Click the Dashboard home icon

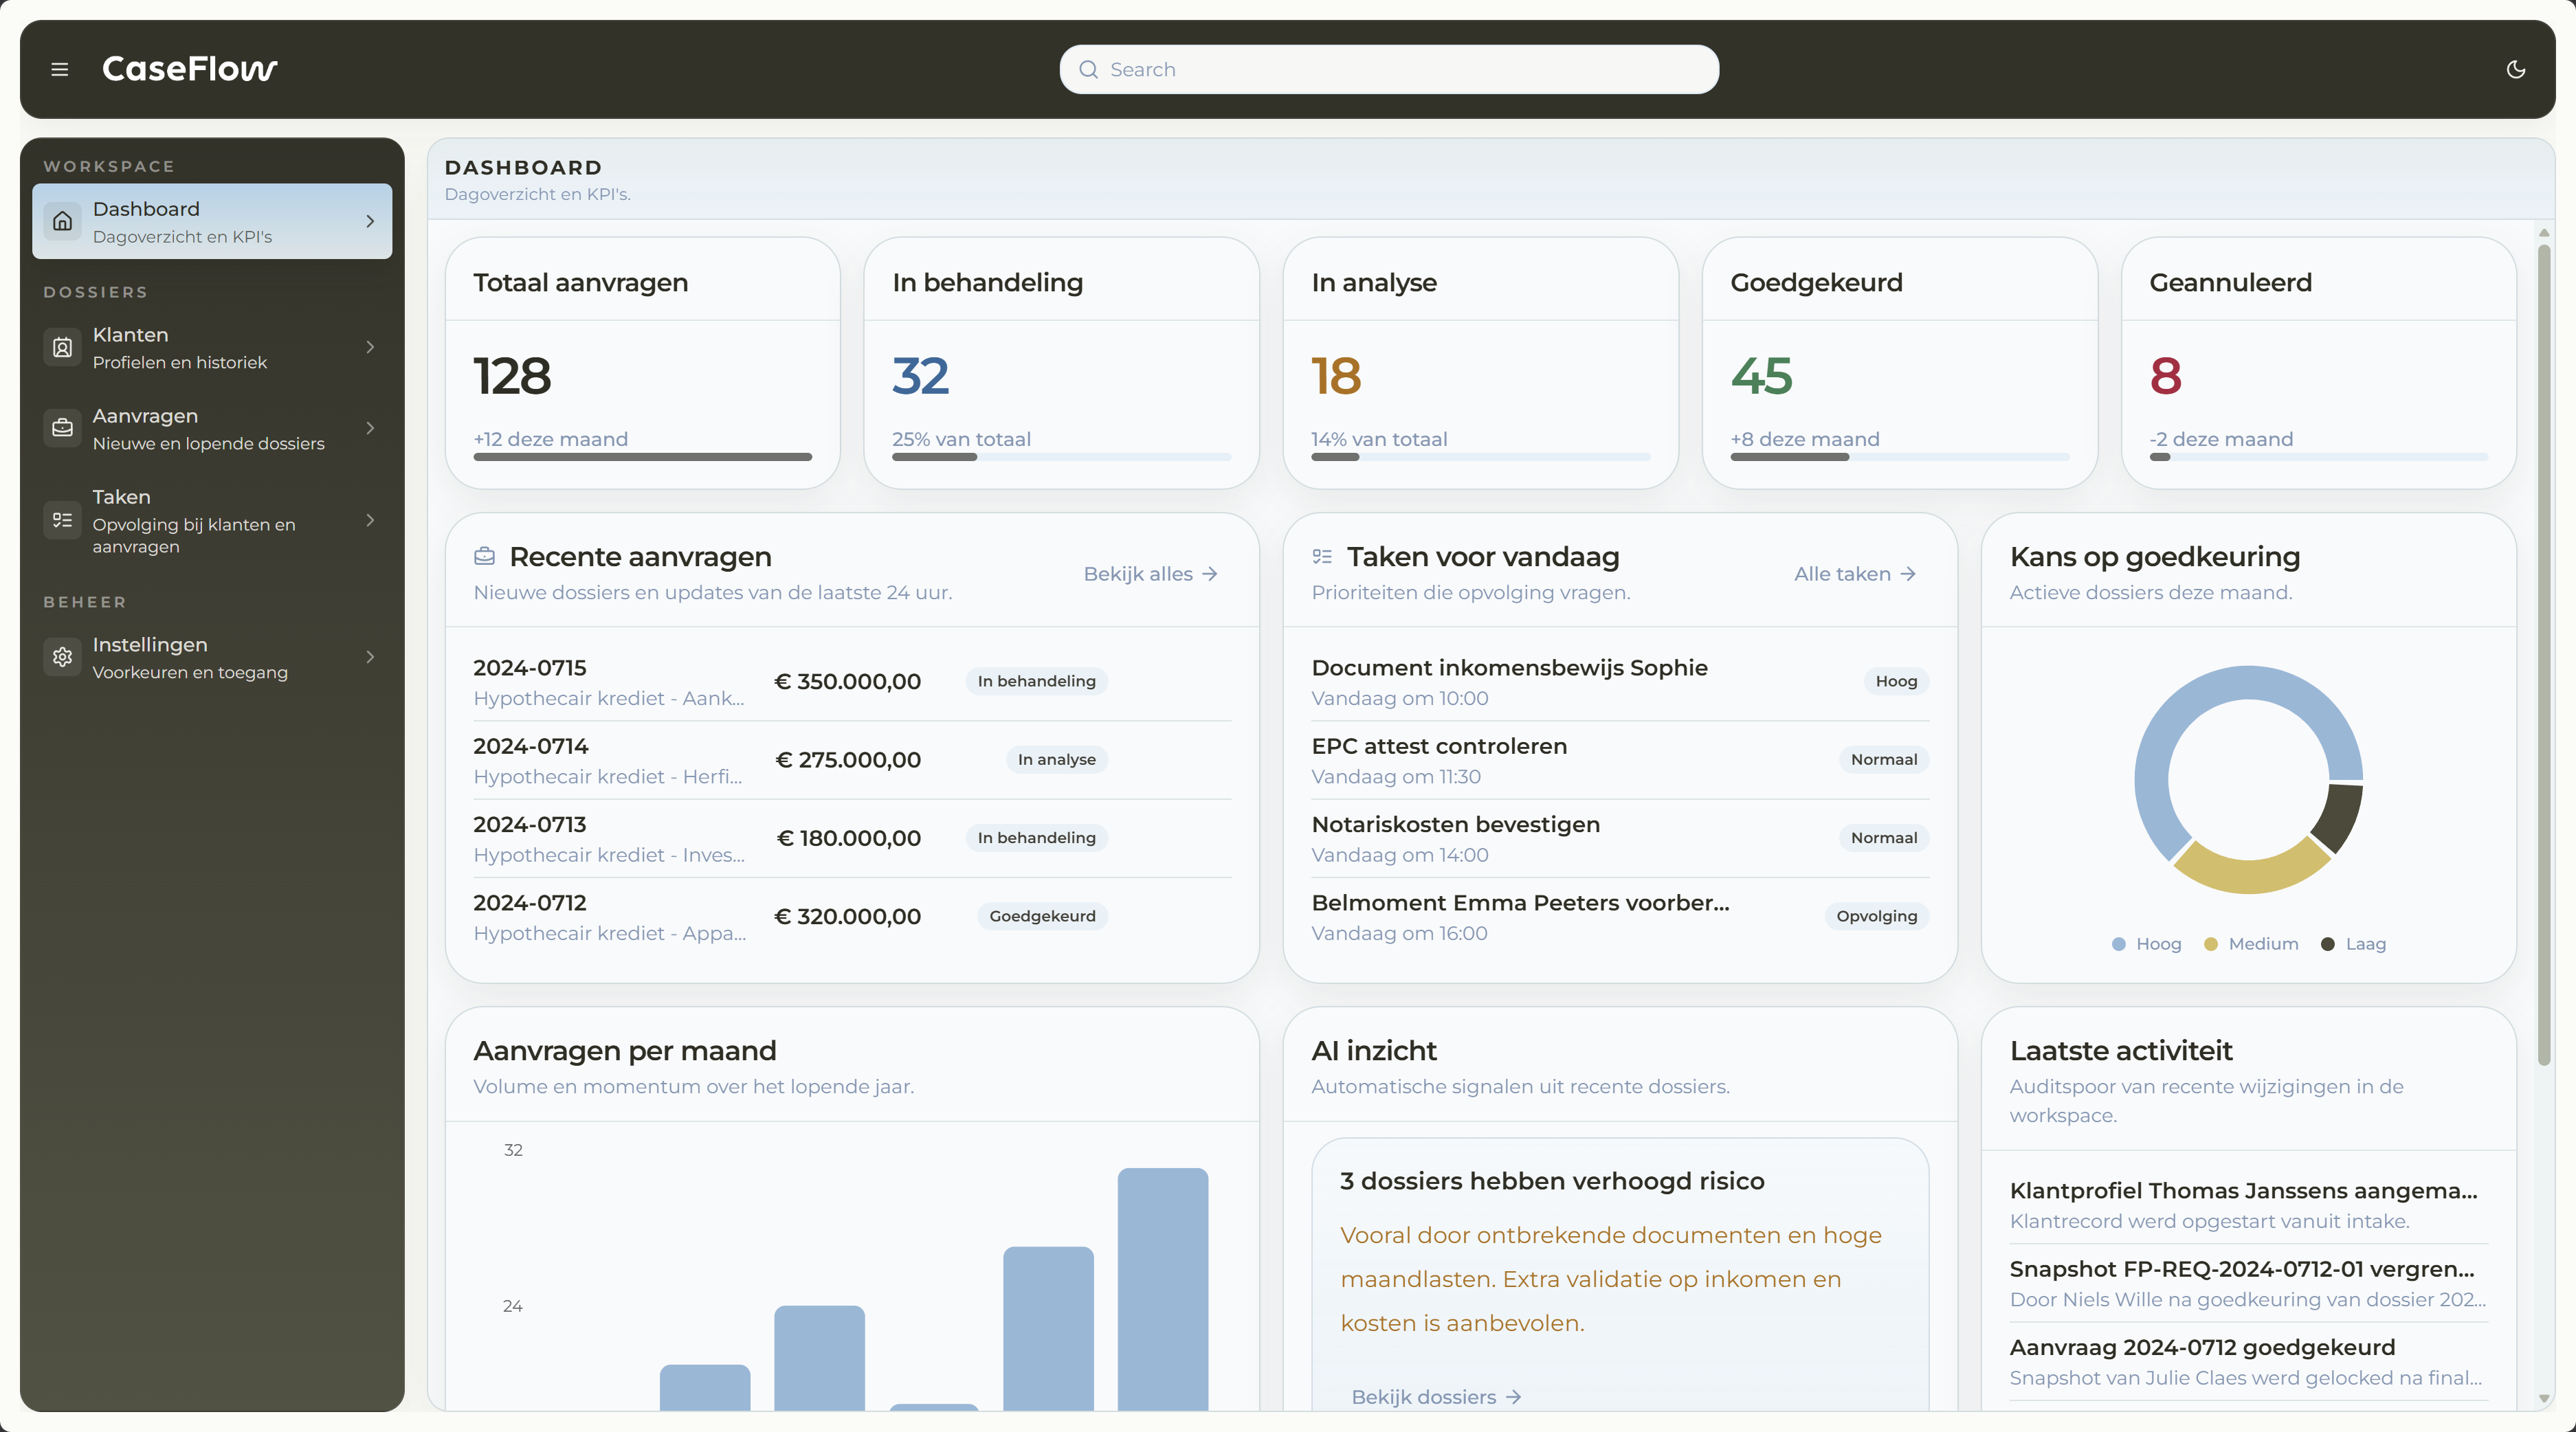click(x=62, y=221)
